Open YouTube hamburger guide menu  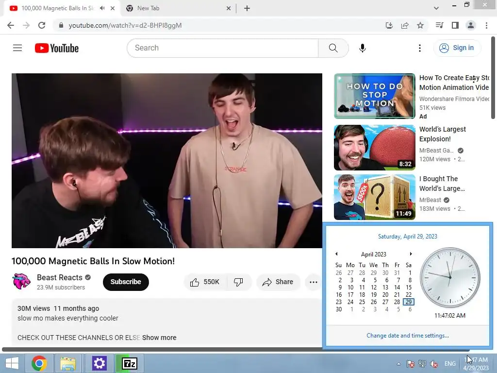coord(17,48)
